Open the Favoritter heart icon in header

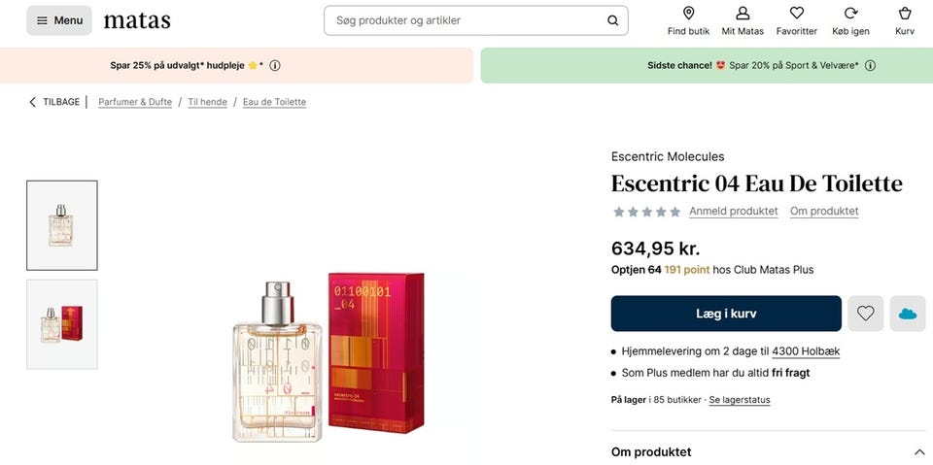tap(796, 14)
